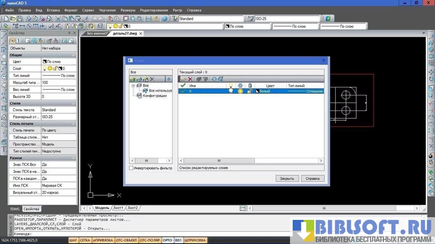The width and height of the screenshot is (435, 244).
Task: Click the Закрыть button
Action: [x=287, y=179]
